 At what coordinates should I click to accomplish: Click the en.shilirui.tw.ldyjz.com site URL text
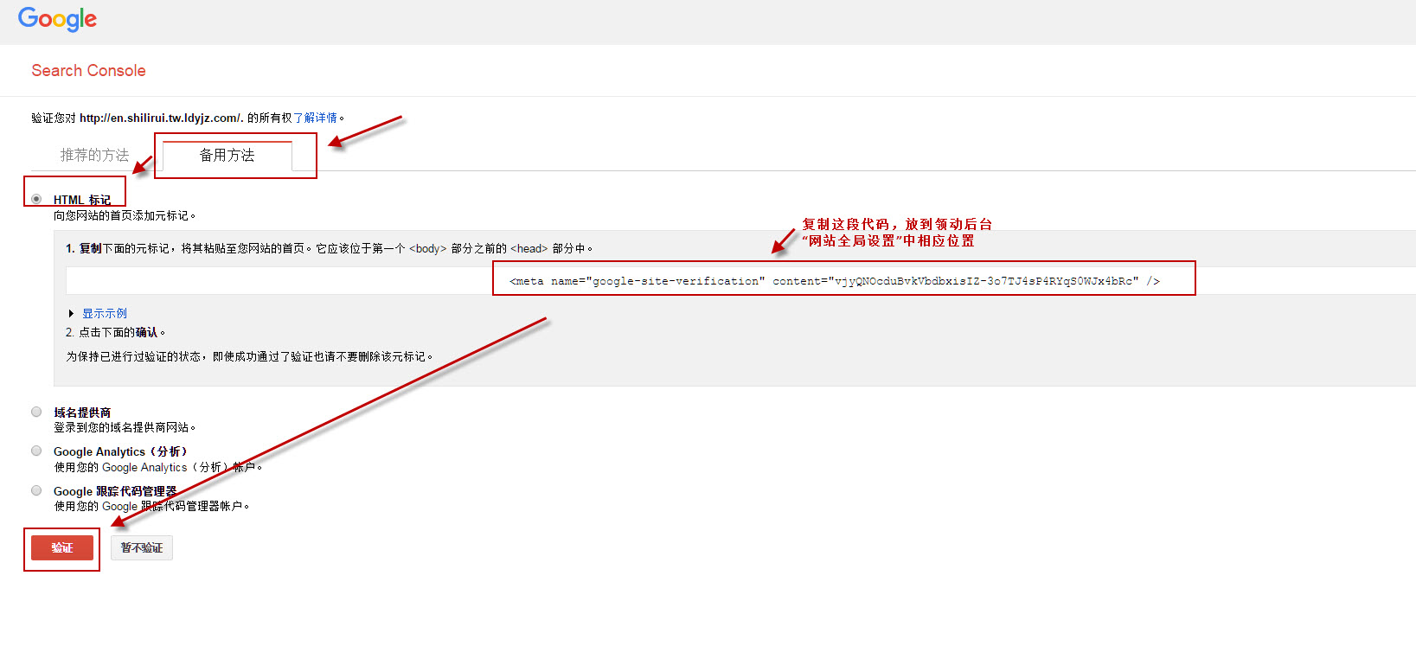[x=161, y=118]
